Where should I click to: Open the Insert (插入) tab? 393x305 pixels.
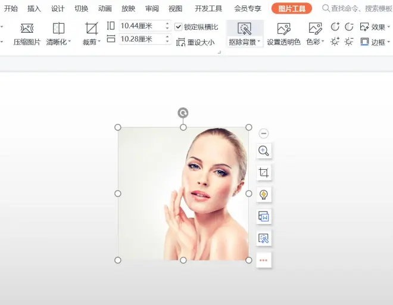point(34,8)
